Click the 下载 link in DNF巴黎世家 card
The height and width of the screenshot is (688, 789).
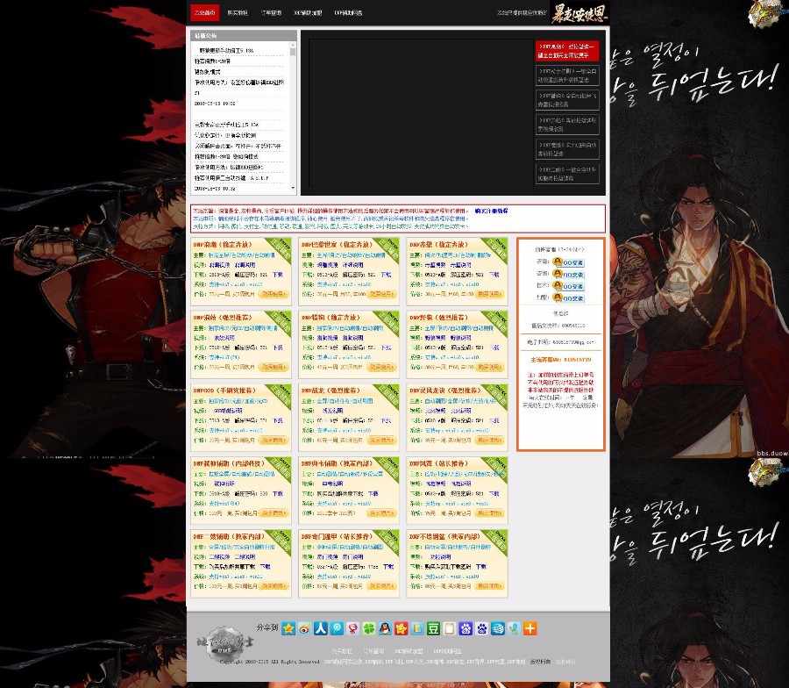click(386, 275)
